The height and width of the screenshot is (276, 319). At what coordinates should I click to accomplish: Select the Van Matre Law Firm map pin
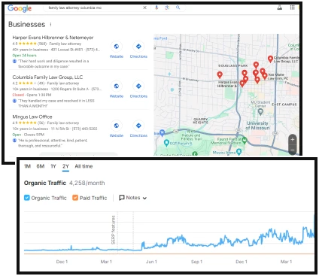pos(265,76)
